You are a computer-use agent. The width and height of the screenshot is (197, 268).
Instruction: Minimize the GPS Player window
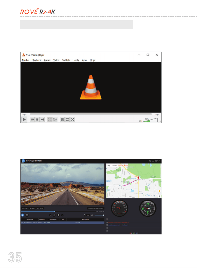pos(153,161)
